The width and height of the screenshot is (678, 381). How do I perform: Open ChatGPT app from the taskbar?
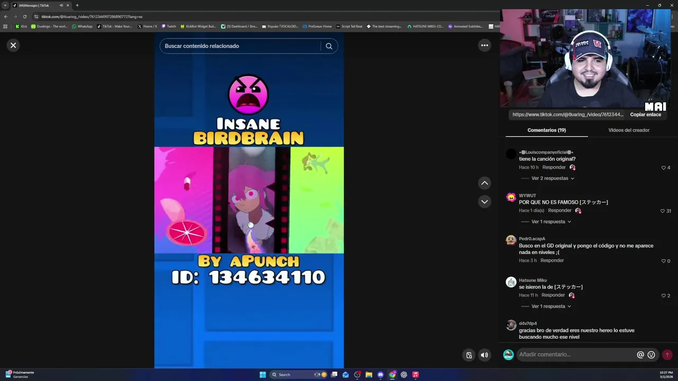[404, 375]
